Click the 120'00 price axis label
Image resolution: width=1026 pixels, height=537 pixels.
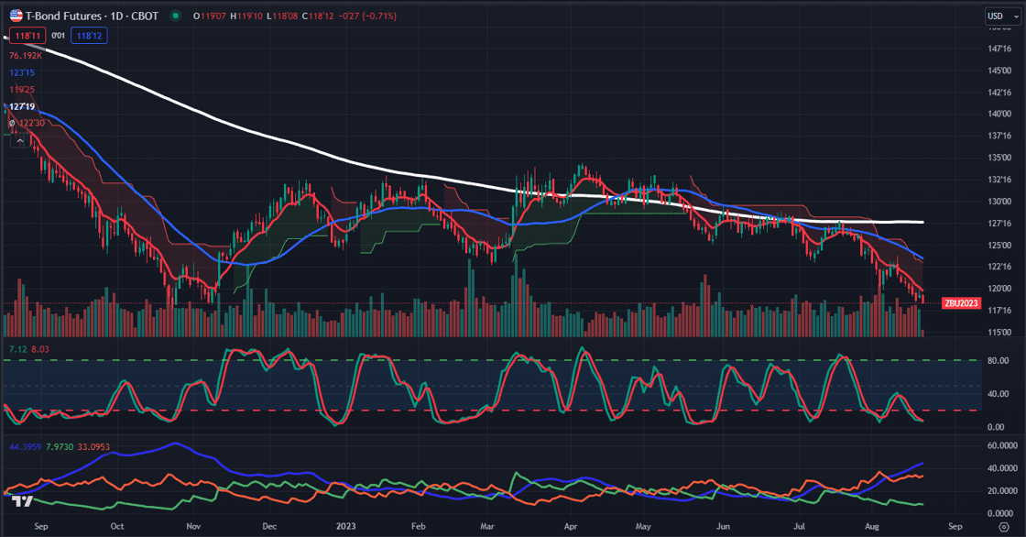999,289
